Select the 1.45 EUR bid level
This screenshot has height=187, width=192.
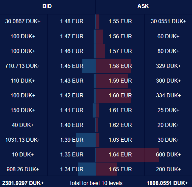pos(72,66)
